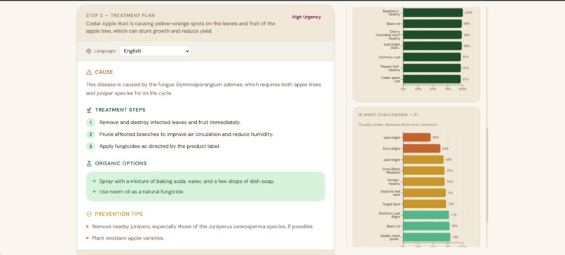Viewport: 565px width, 255px height.
Task: Click the Common rust 97% bar
Action: 432,57
